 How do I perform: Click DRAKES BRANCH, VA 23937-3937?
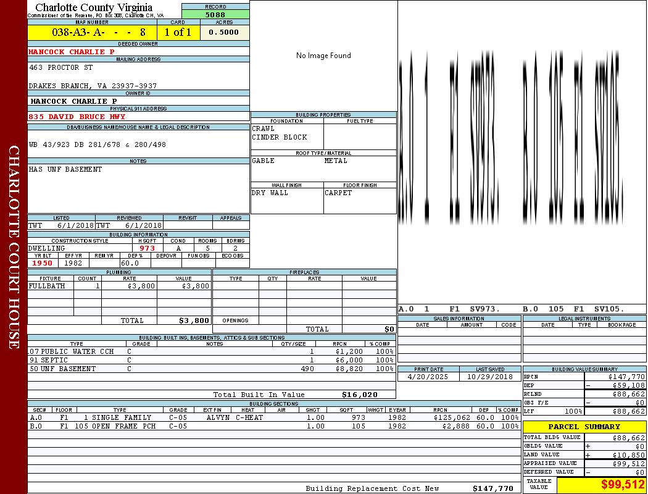tap(93, 86)
